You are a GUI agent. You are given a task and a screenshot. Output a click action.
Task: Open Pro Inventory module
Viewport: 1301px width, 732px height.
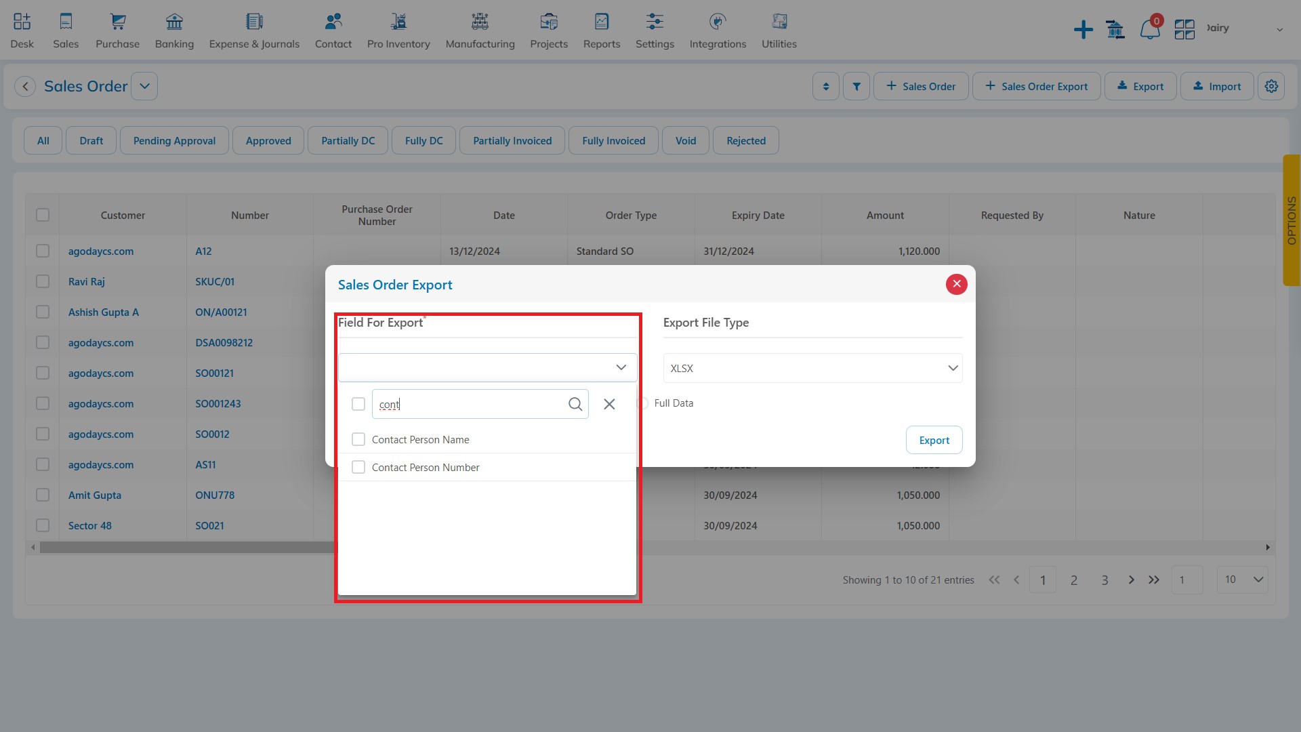(x=398, y=30)
